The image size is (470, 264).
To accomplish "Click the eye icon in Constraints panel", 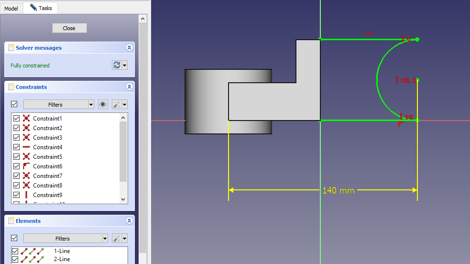I will [x=103, y=104].
